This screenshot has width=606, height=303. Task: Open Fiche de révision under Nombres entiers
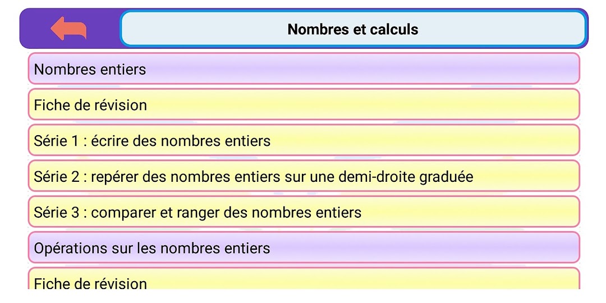(x=304, y=104)
